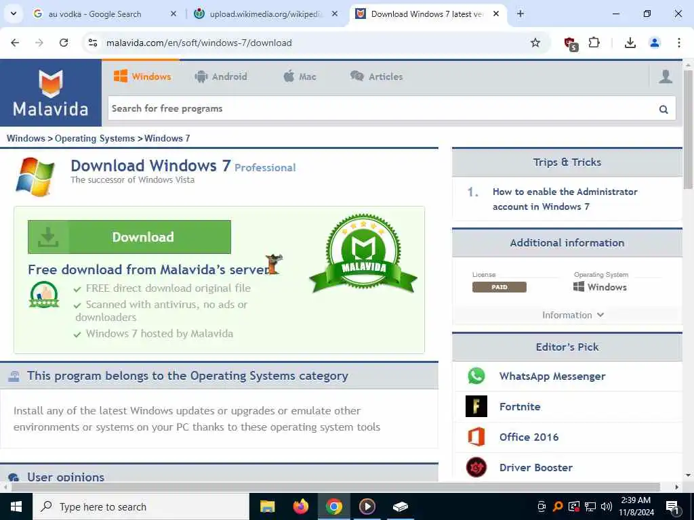Click the magnifier search icon in Malavida
The image size is (694, 520).
point(663,109)
